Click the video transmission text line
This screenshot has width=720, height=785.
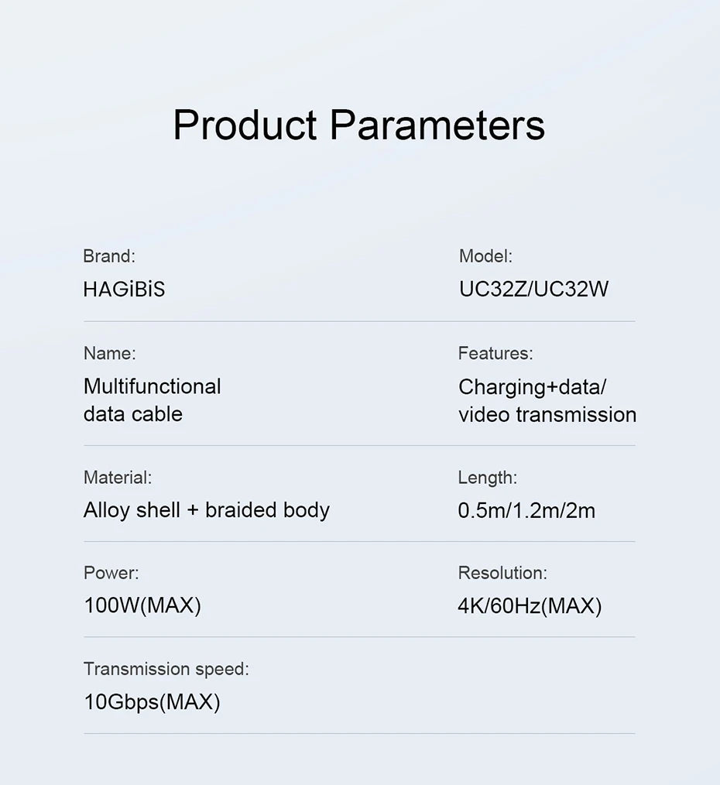point(547,415)
